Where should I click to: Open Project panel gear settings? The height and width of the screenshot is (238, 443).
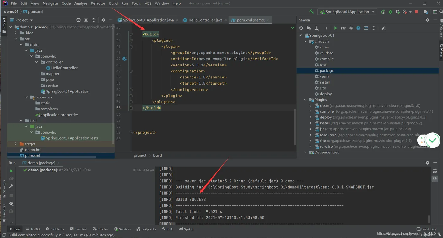103,20
